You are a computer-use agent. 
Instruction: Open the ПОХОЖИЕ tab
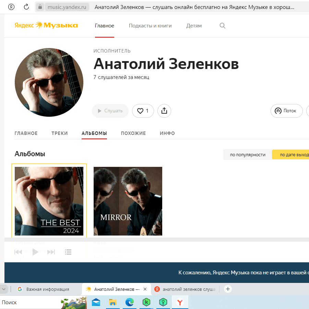coord(133,134)
